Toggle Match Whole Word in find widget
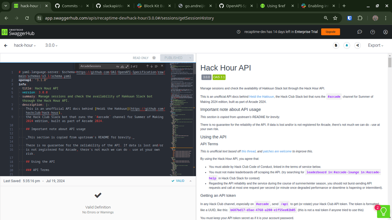 pos(122,66)
